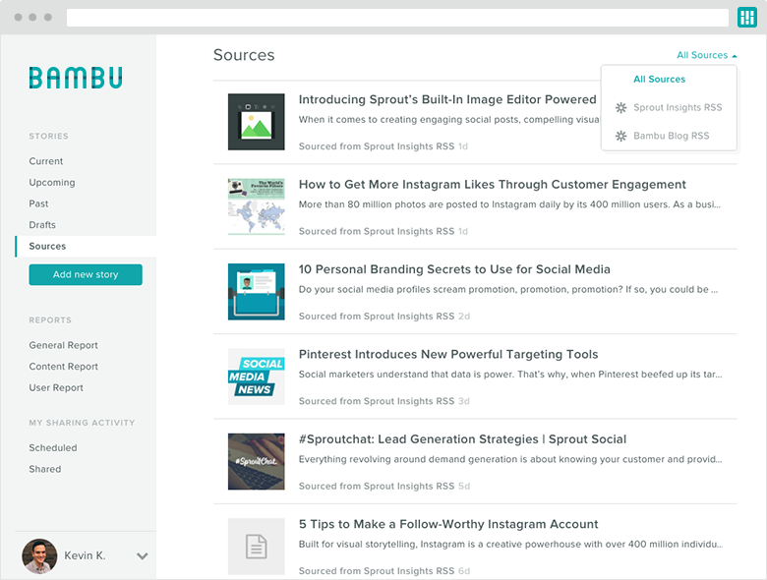The image size is (767, 580).
Task: Open the General Report
Action: 63,345
